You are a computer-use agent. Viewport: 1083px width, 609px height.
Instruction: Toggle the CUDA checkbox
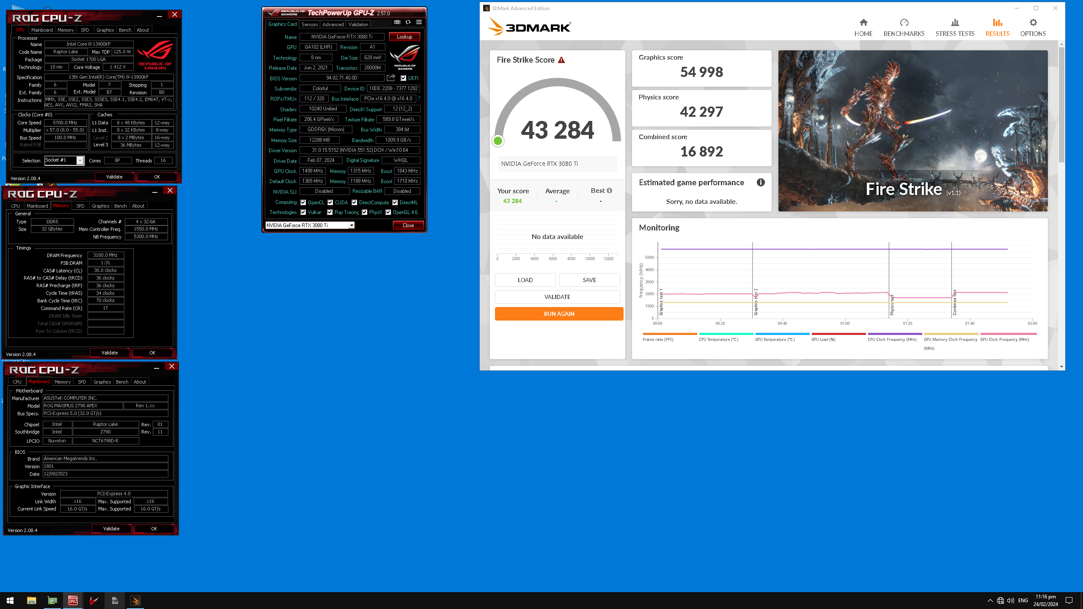[330, 203]
